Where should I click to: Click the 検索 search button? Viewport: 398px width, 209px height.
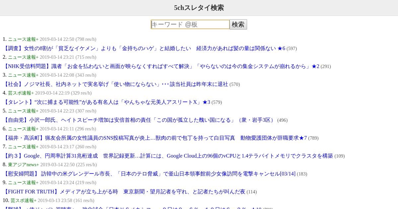tap(238, 25)
